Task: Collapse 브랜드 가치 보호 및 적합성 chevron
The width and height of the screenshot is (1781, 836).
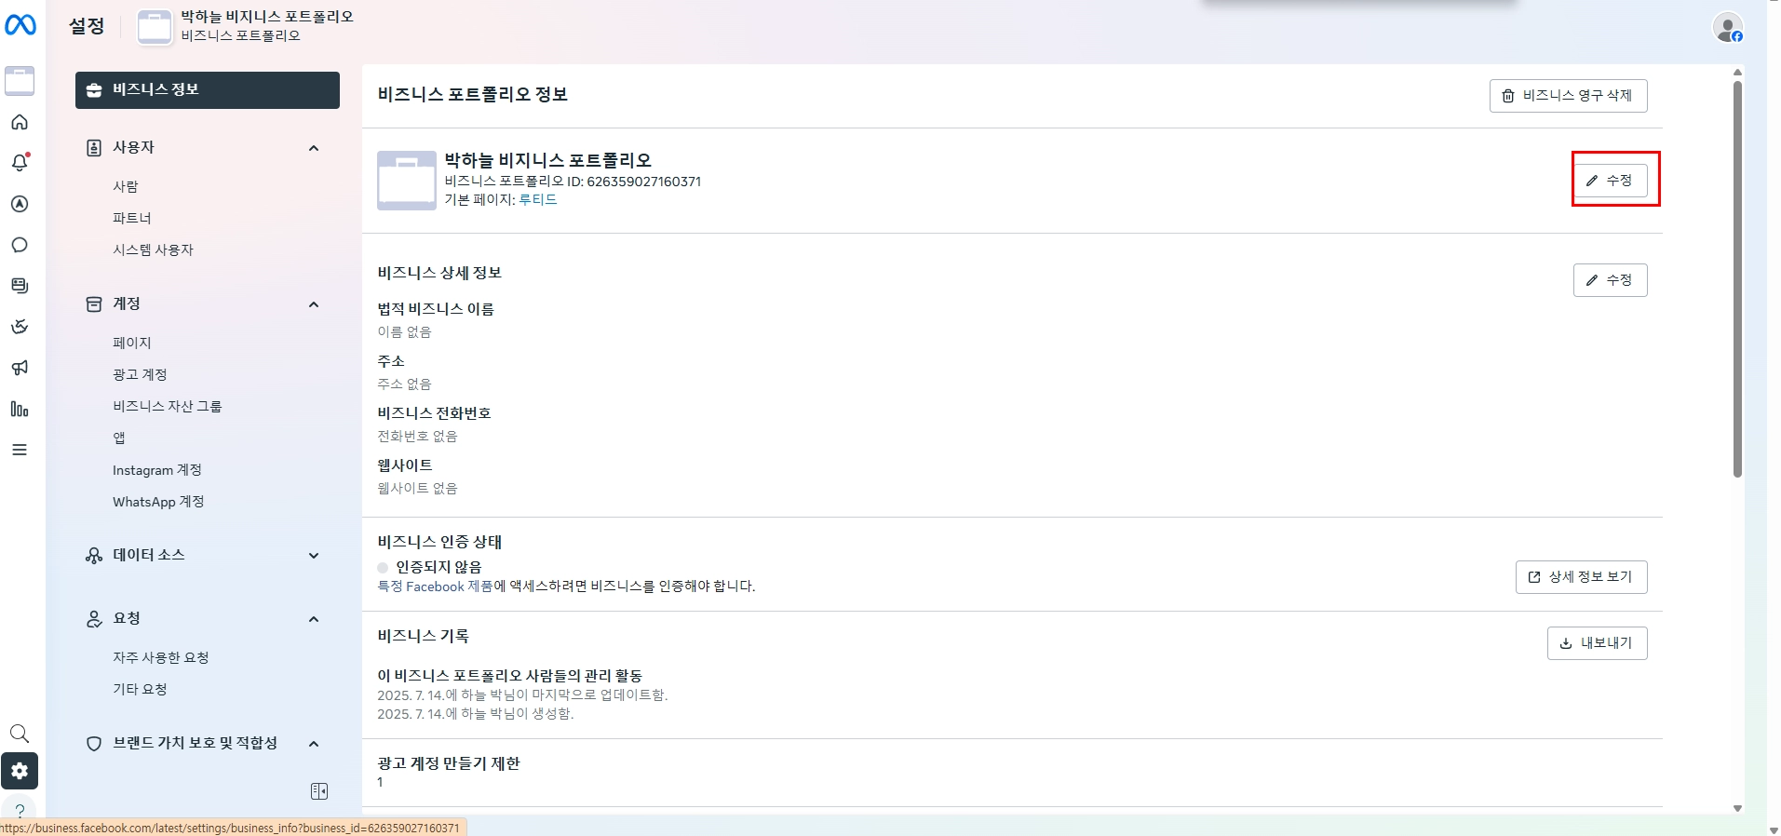Action: (314, 744)
